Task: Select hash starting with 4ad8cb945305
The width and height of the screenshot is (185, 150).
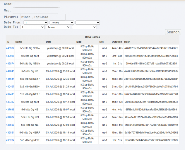Action: tap(151, 71)
